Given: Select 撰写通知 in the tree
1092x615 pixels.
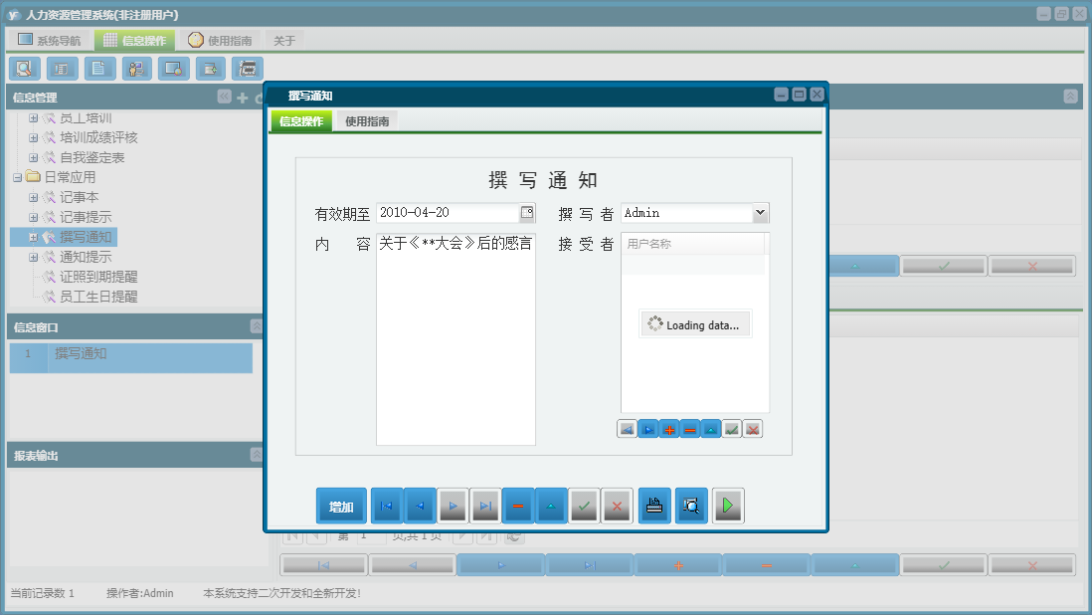Looking at the screenshot, I should pyautogui.click(x=85, y=238).
